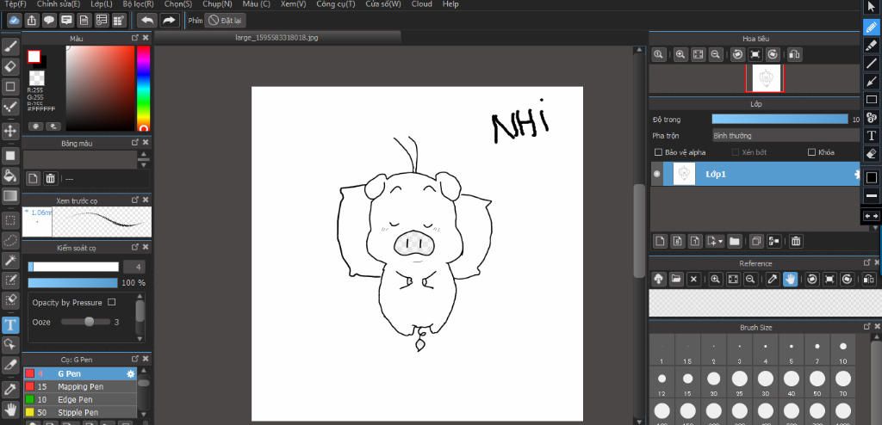The width and height of the screenshot is (882, 425).
Task: Open Pha trộn blending mode dropdown
Action: pos(786,135)
